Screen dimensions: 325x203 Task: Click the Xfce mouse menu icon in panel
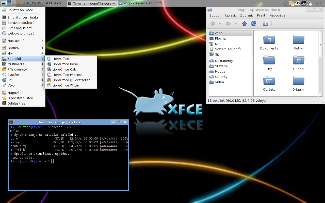coord(3,3)
